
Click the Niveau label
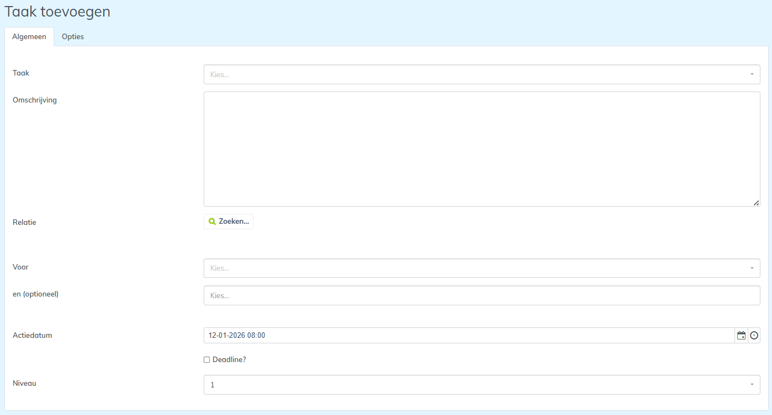click(x=24, y=382)
